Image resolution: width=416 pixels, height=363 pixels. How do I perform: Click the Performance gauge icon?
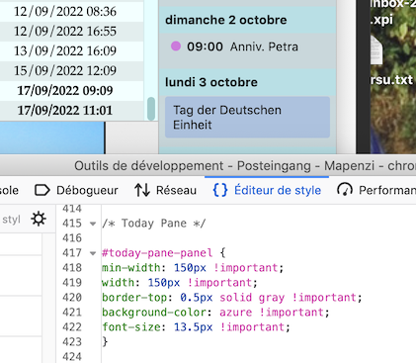tap(345, 190)
